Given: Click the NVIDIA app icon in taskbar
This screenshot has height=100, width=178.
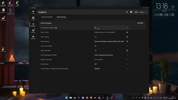Looking at the screenshot, I should [107, 98].
